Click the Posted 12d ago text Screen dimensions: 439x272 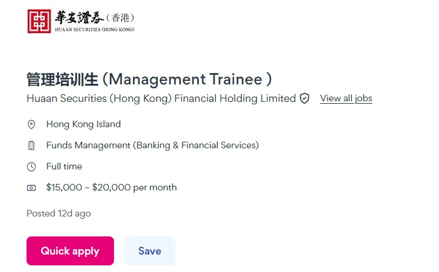click(x=58, y=213)
